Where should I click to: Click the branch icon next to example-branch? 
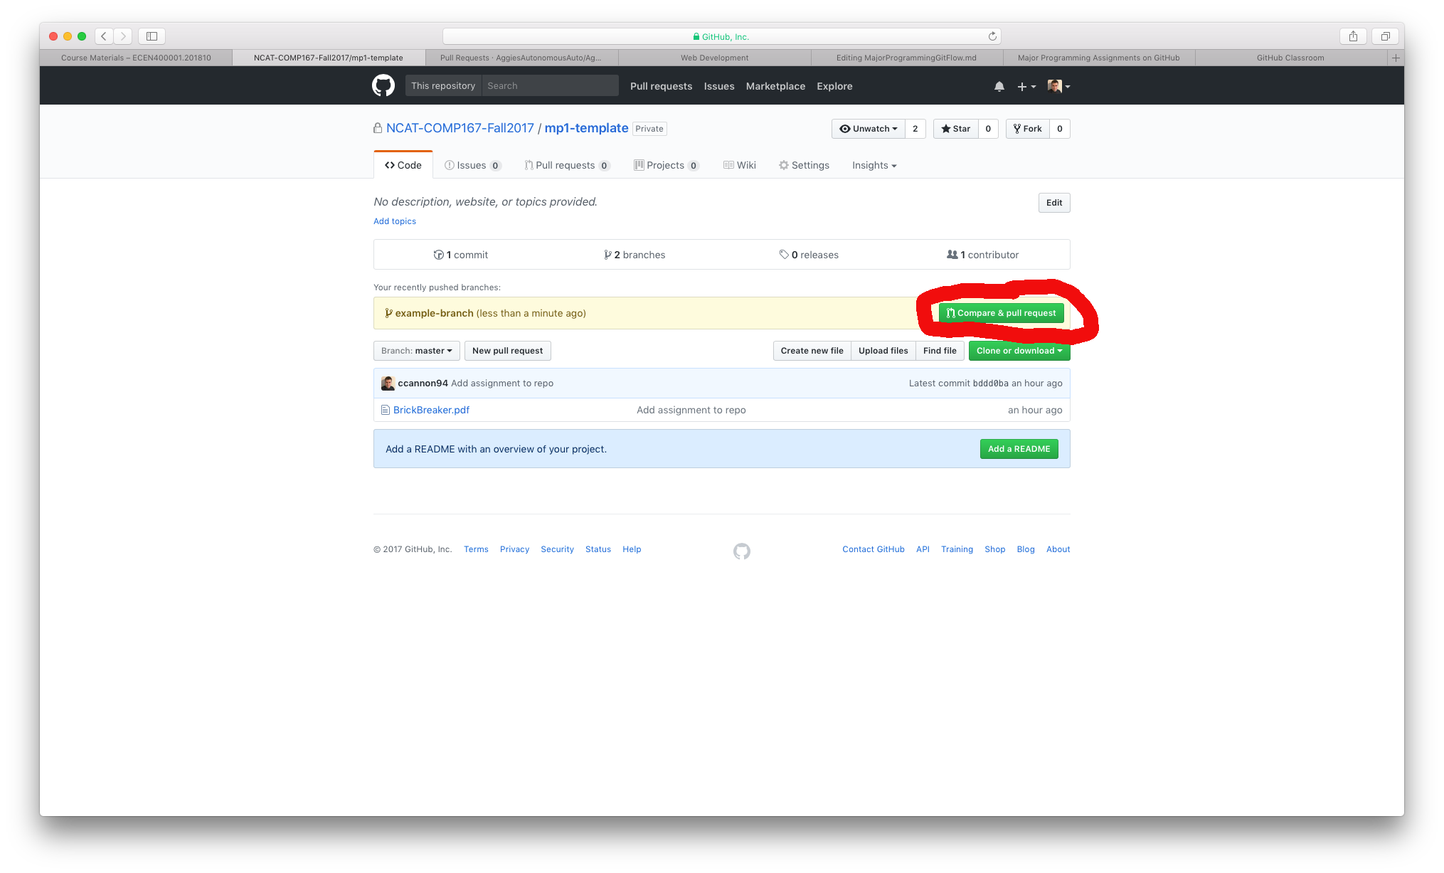point(389,312)
